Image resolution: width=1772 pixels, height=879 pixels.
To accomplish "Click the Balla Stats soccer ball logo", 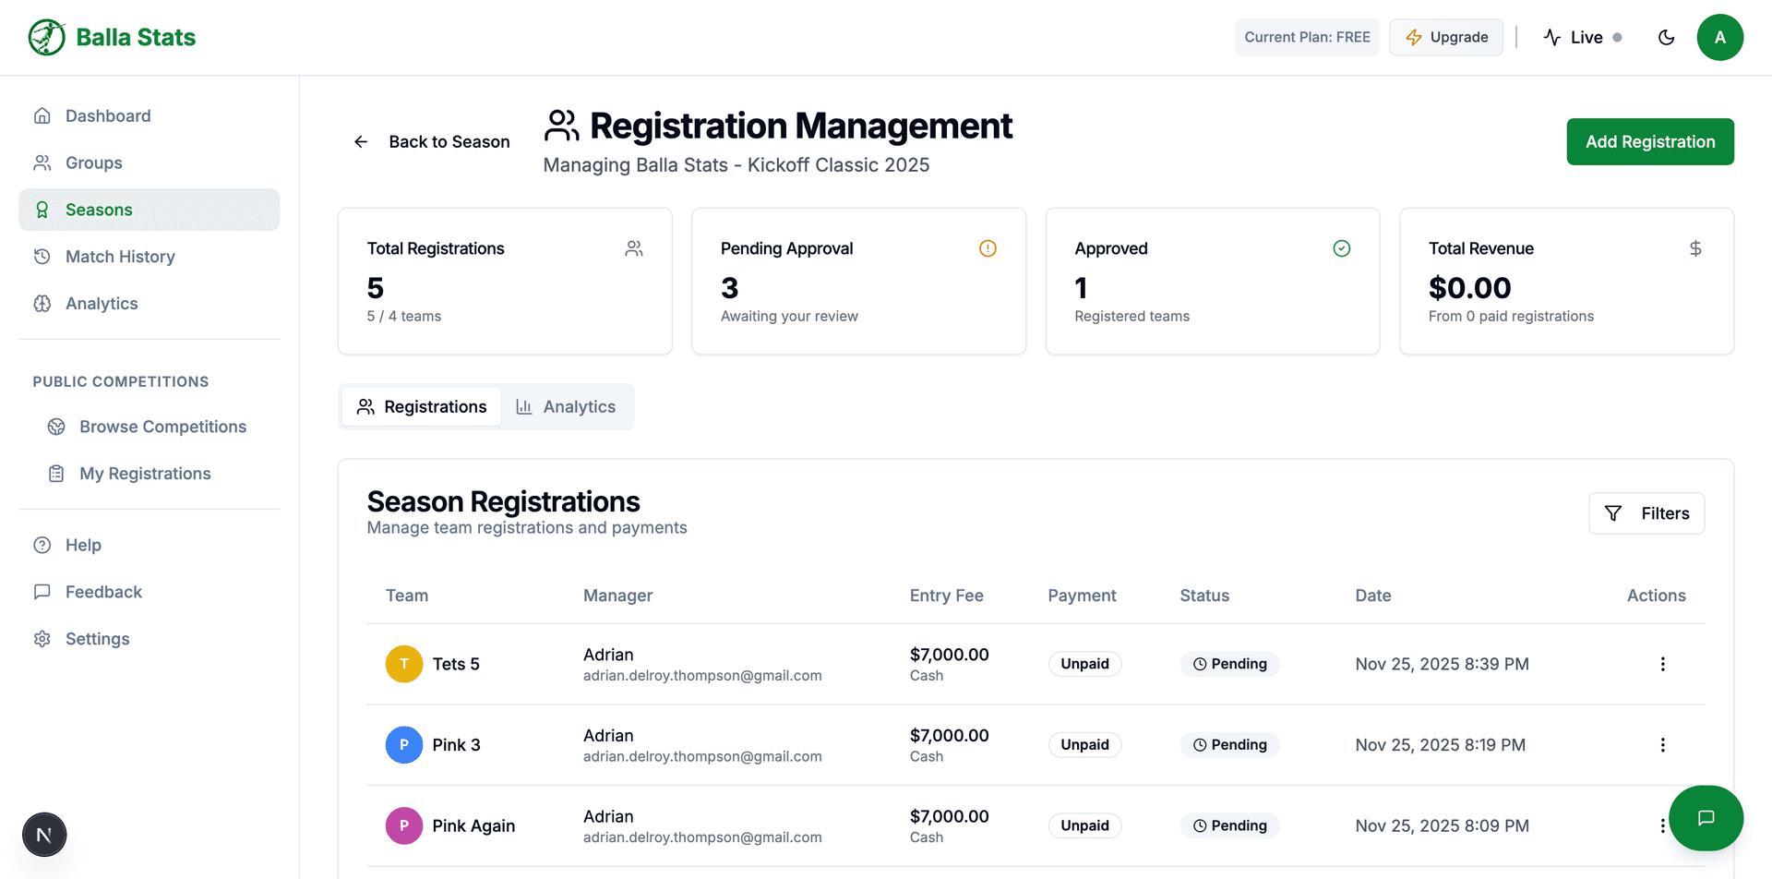I will pyautogui.click(x=45, y=37).
